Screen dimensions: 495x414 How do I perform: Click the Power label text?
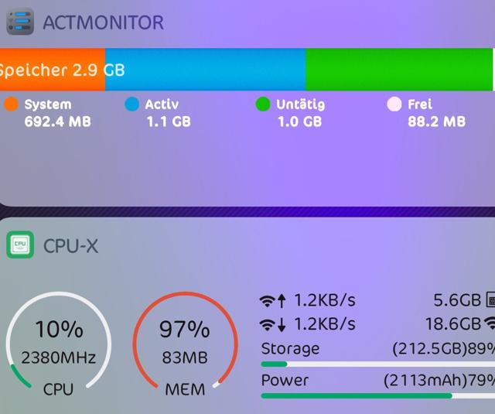click(x=285, y=381)
